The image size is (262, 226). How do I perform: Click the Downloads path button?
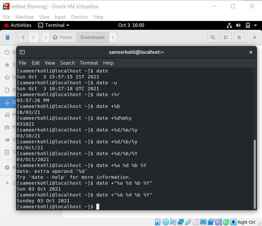point(93,37)
